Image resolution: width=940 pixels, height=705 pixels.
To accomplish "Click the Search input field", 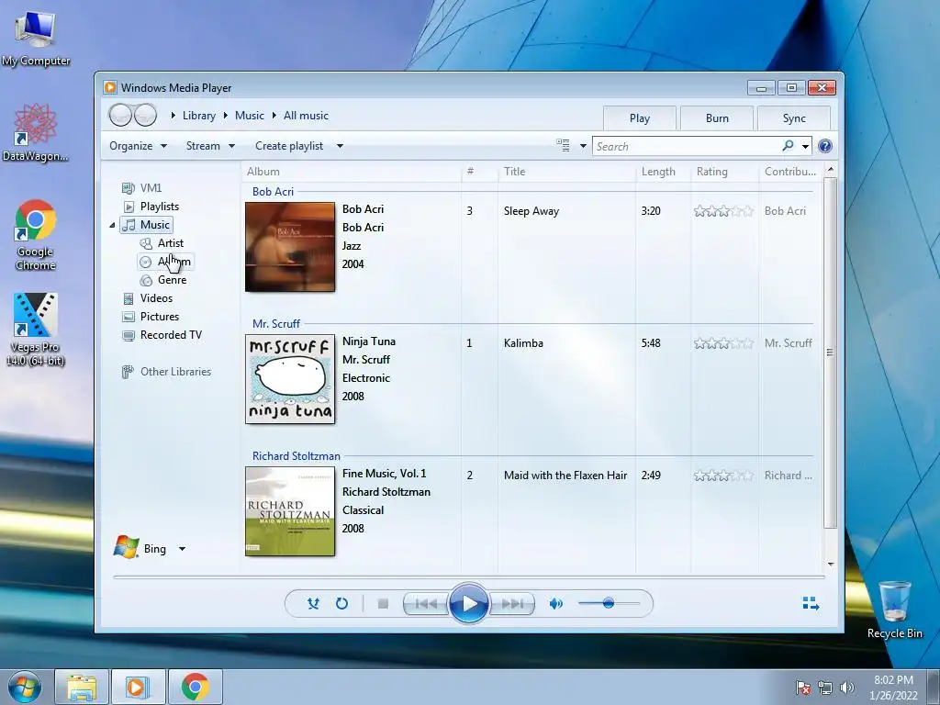I will (687, 146).
